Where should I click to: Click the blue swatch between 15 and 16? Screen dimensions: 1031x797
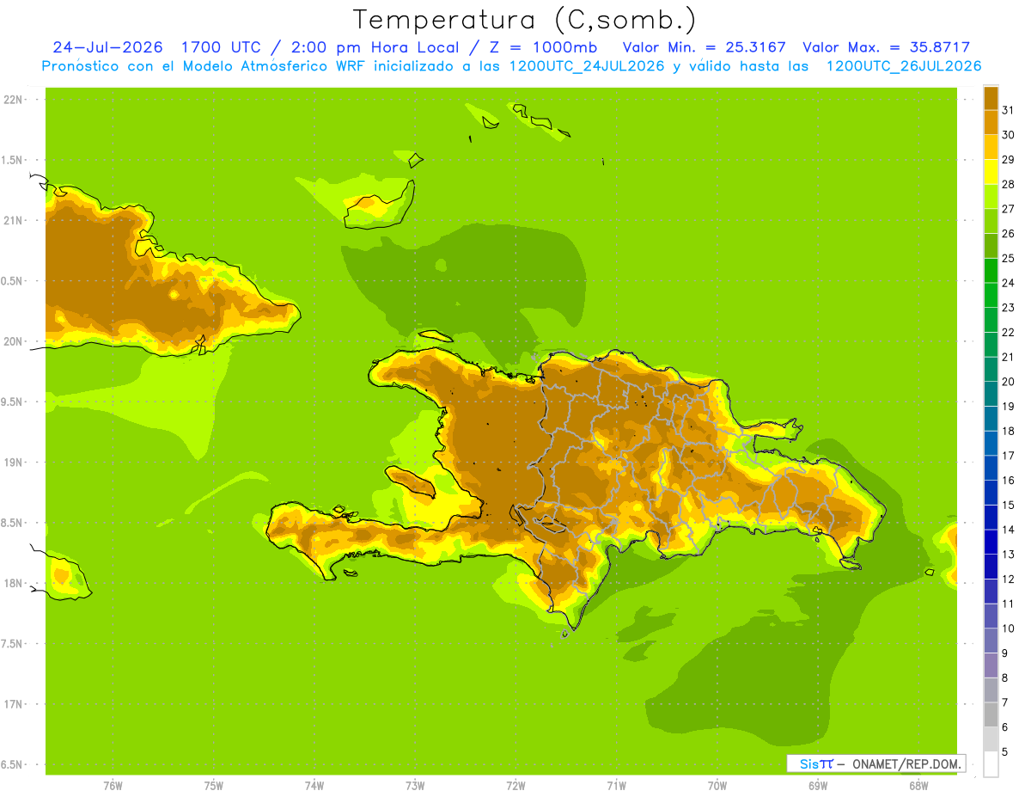click(x=991, y=493)
